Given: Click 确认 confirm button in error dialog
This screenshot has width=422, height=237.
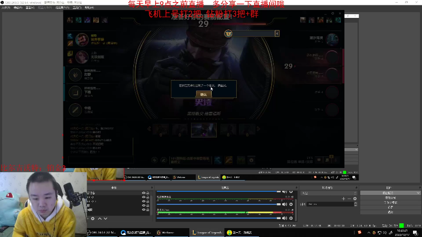Looking at the screenshot, I should point(204,94).
